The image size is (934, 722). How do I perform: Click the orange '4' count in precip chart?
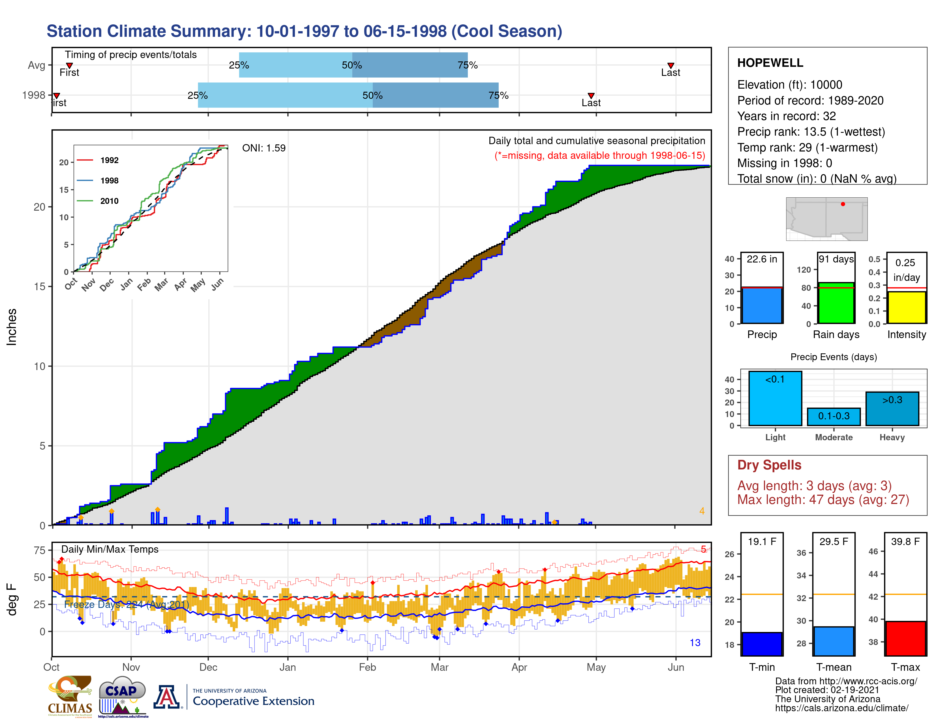702,511
